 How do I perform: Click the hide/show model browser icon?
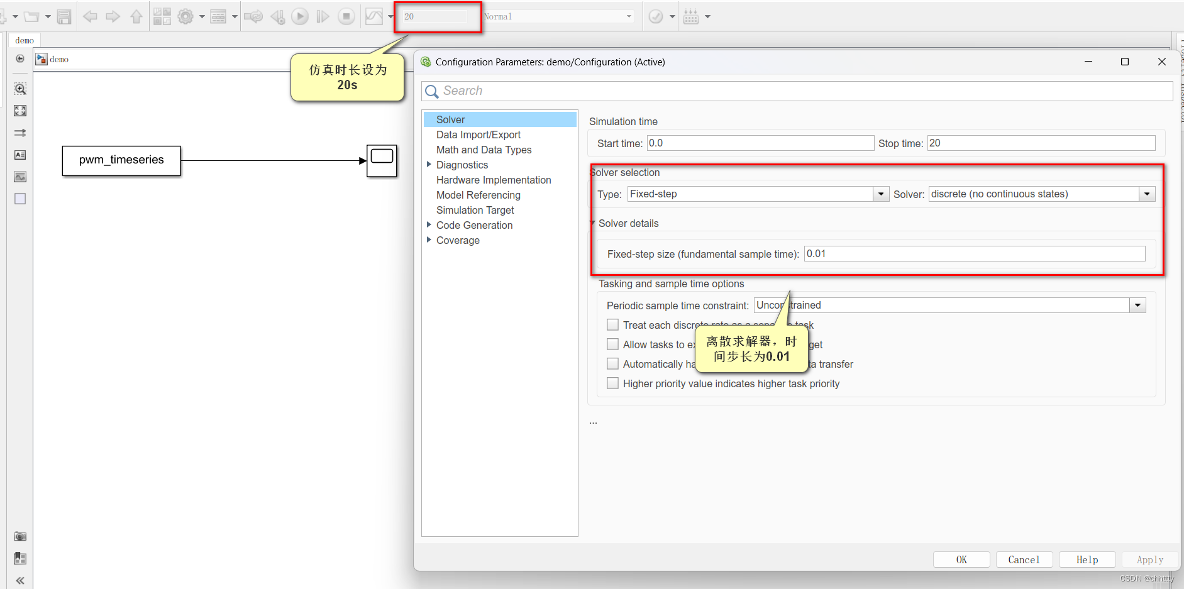point(20,58)
